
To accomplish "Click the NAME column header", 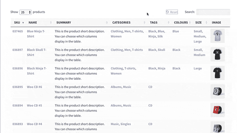I will [39, 22].
